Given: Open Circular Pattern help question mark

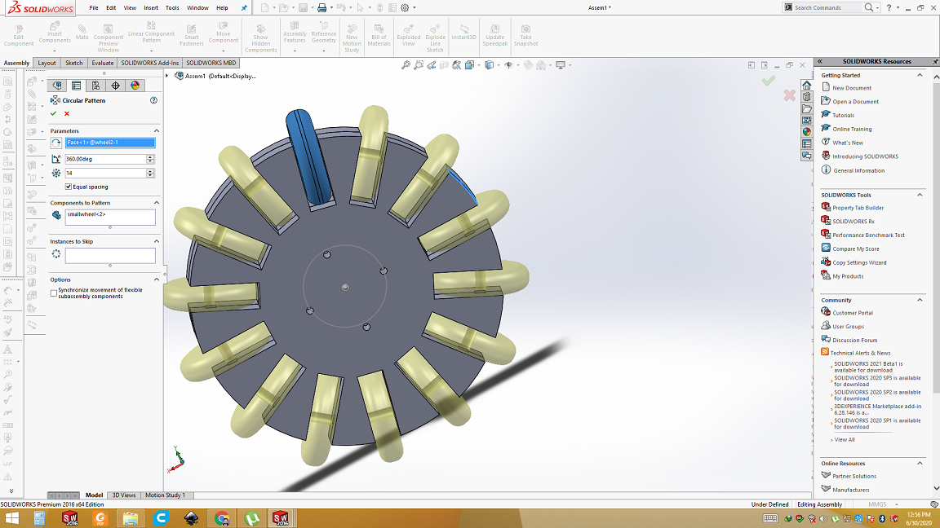Looking at the screenshot, I should (153, 100).
